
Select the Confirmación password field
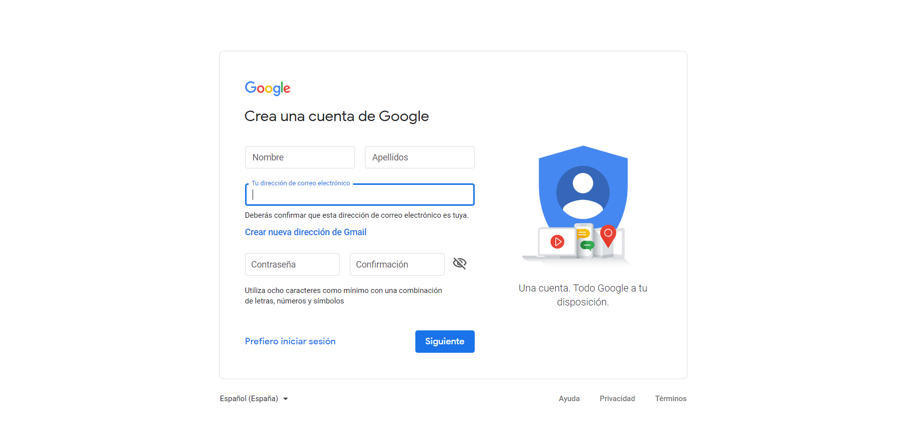[x=397, y=265]
